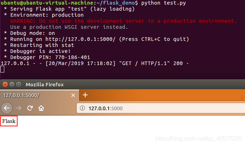
Task: Click the red WARNING line in terminal
Action: coord(124,21)
